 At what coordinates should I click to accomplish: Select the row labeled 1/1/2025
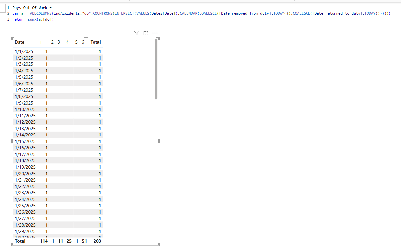[58, 51]
